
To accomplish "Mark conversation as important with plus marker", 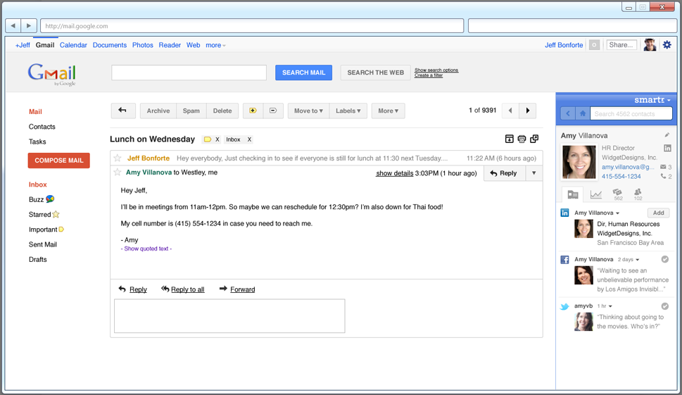I will (x=253, y=111).
